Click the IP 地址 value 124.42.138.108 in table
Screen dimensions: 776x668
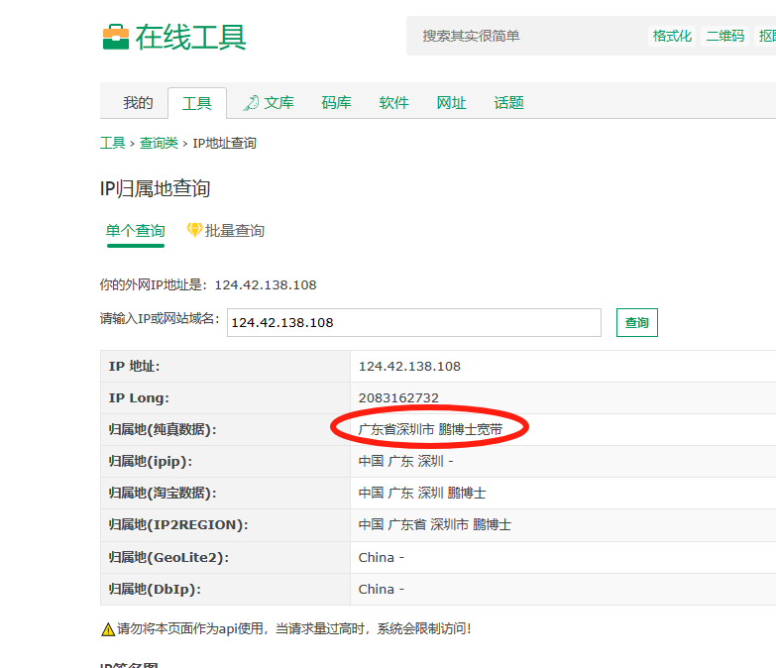click(x=409, y=366)
